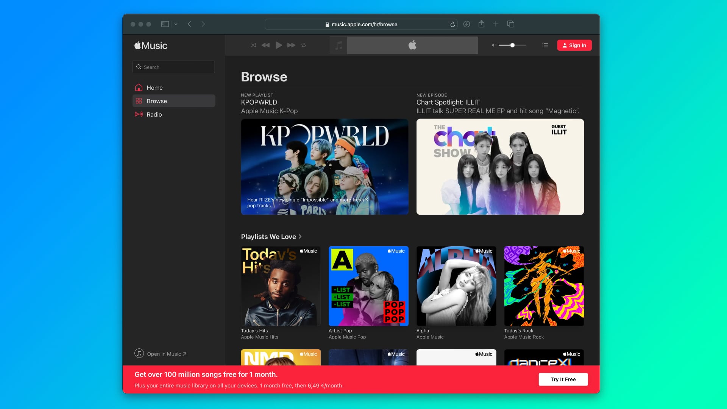Click the Browse grid icon
The width and height of the screenshot is (727, 409).
(139, 101)
